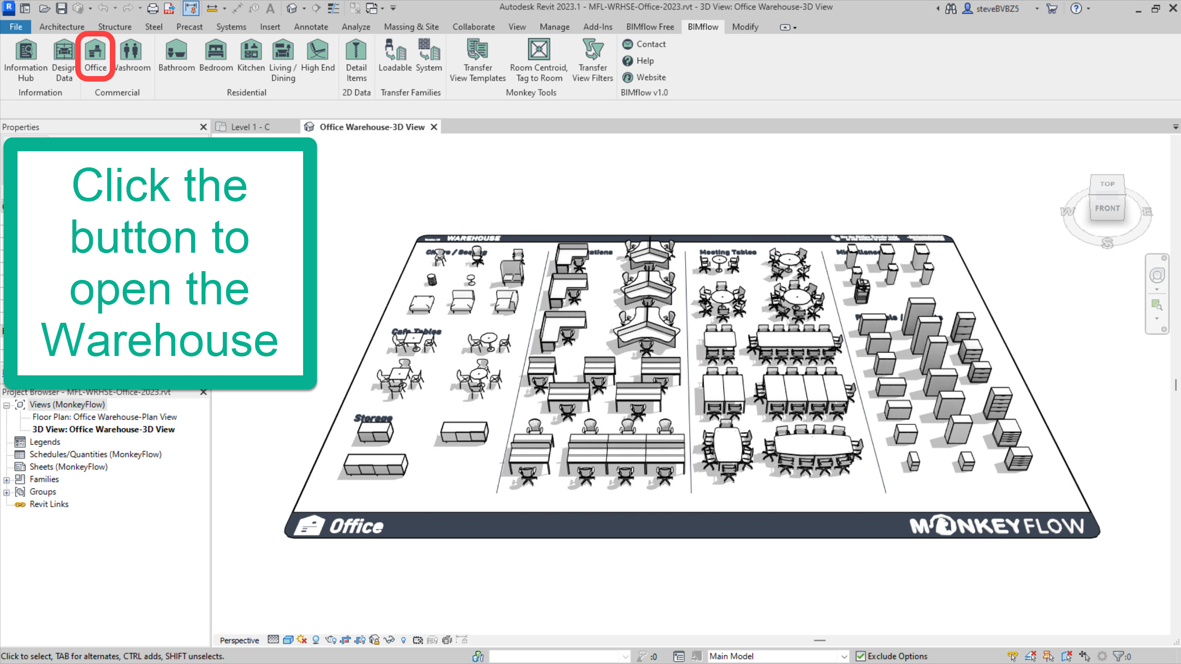Viewport: 1181px width, 664px height.
Task: Click the FRONT face of ViewCube
Action: tap(1107, 208)
